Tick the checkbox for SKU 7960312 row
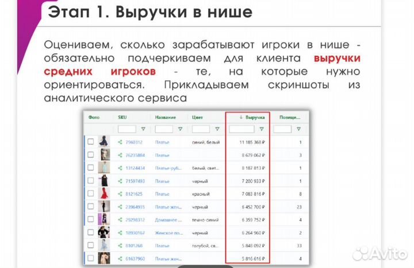The image size is (414, 268). [x=91, y=142]
